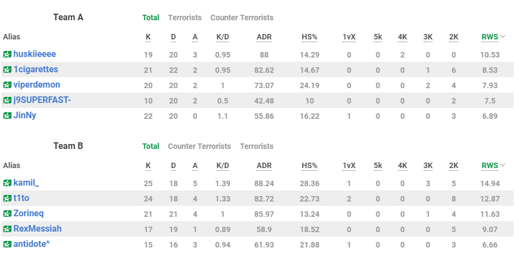Sort Team B table by HS% header
Image resolution: width=519 pixels, height=265 pixels.
click(309, 165)
